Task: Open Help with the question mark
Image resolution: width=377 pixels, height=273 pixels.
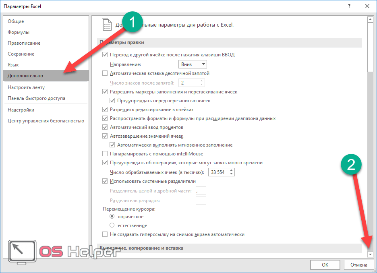Action: (349, 6)
